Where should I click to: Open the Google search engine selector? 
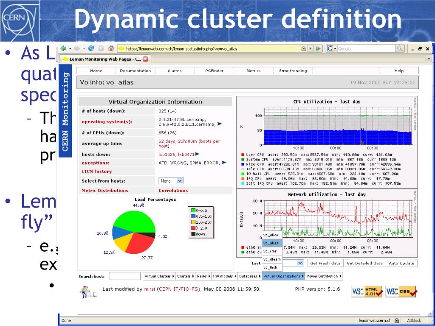pyautogui.click(x=331, y=49)
